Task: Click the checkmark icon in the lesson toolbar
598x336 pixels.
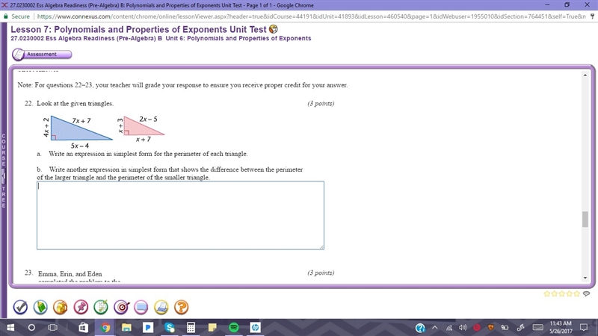Action: click(x=20, y=307)
